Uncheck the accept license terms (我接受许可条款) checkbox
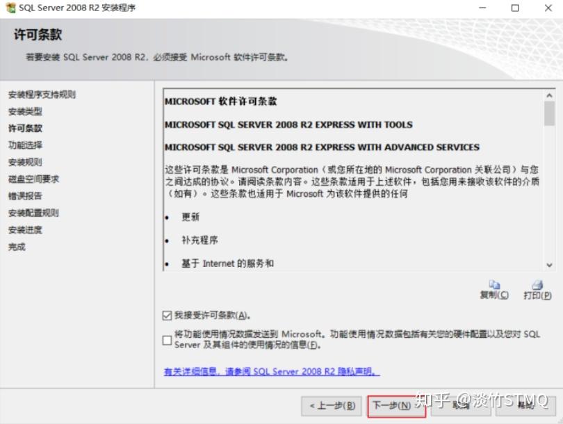Screen dimensions: 563x424 tap(167, 316)
